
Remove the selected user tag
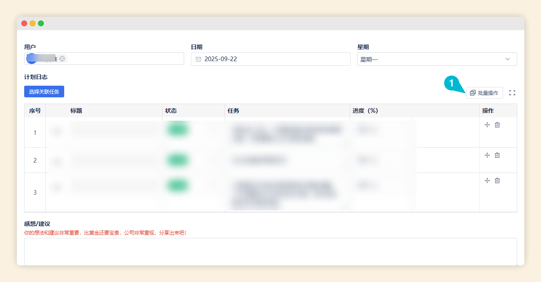click(x=62, y=59)
